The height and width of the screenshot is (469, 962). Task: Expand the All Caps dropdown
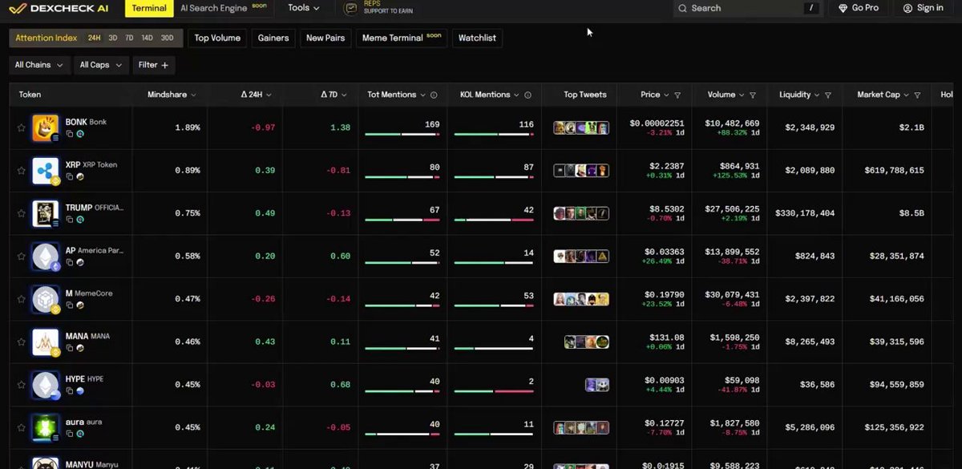tap(100, 65)
